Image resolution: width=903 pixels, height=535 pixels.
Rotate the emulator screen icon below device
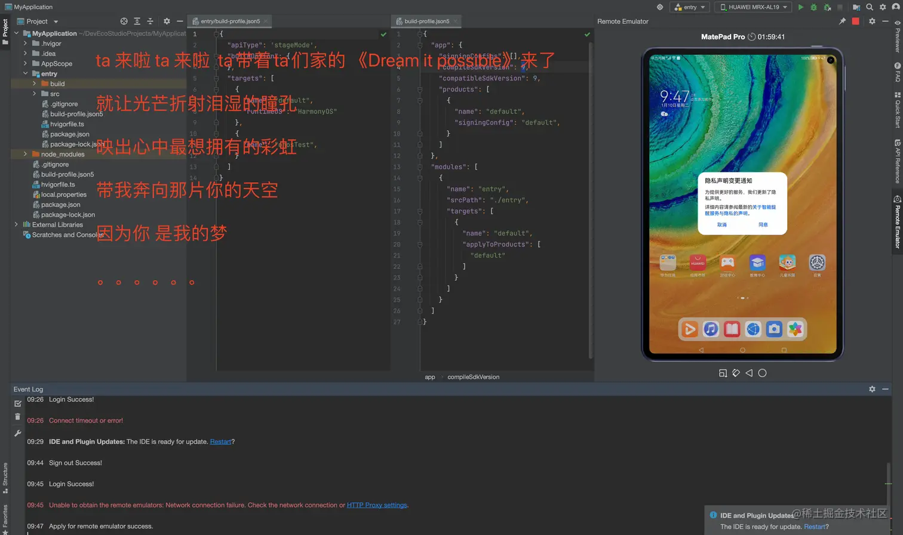tap(736, 373)
